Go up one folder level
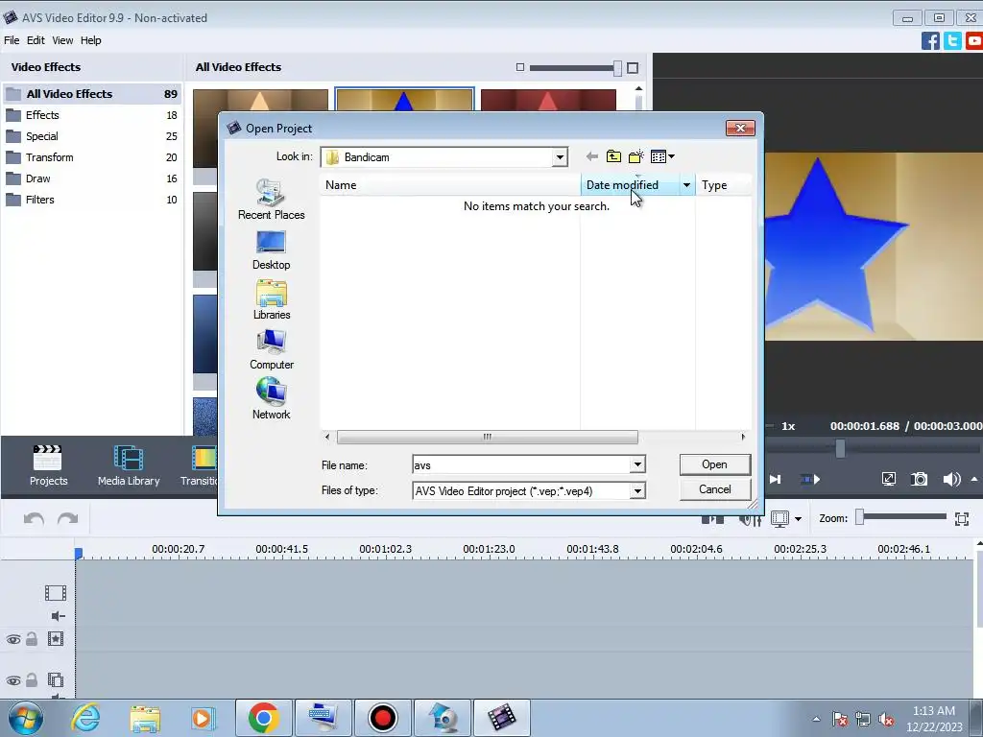 (x=613, y=156)
